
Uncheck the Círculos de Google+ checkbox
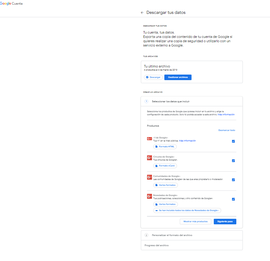point(233,161)
